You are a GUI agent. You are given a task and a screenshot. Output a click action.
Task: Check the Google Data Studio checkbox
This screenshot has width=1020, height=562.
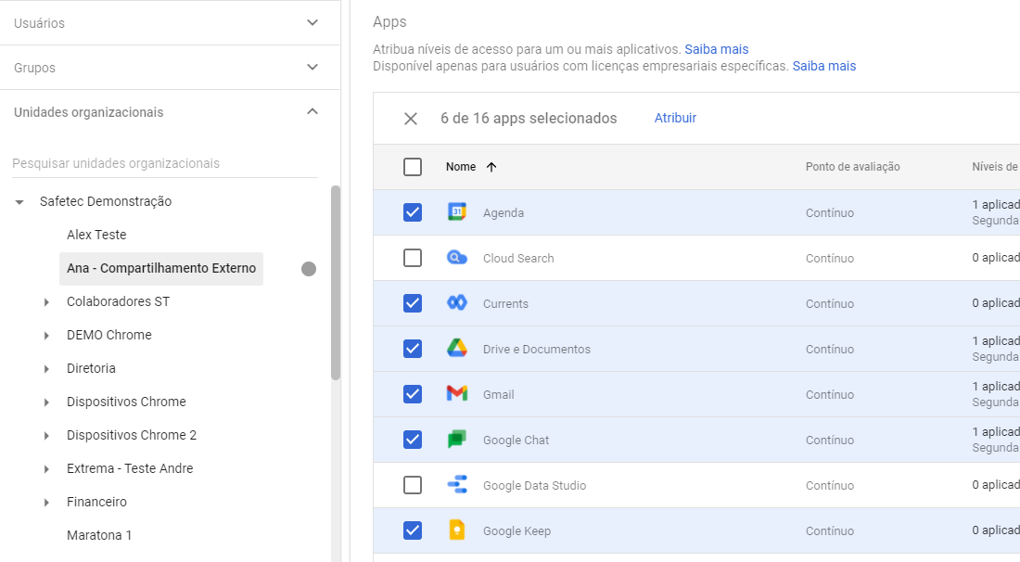pyautogui.click(x=413, y=485)
